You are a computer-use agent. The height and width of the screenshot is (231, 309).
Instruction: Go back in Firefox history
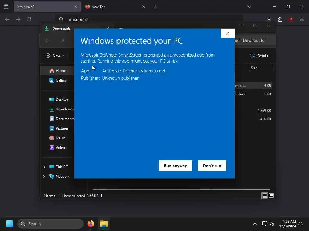pyautogui.click(x=7, y=19)
